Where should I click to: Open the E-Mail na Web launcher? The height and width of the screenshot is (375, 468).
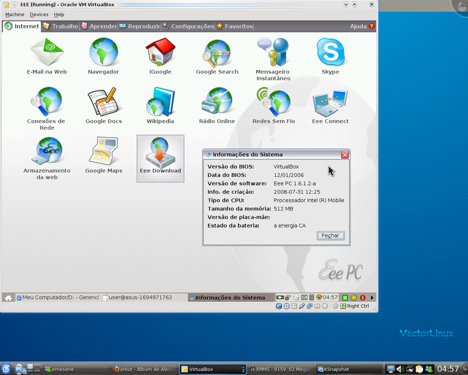(x=47, y=56)
